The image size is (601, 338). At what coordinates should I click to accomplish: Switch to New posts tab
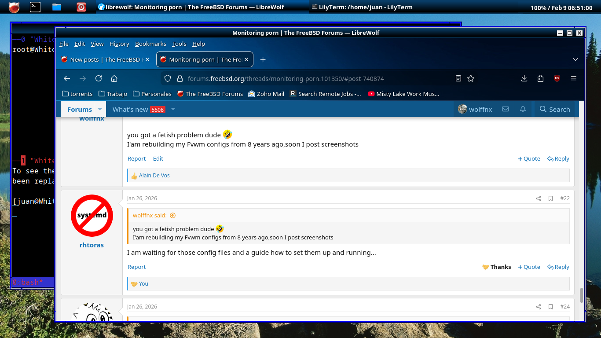104,59
